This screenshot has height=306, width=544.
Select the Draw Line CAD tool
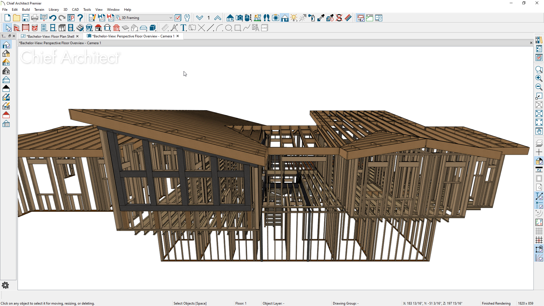tap(210, 28)
